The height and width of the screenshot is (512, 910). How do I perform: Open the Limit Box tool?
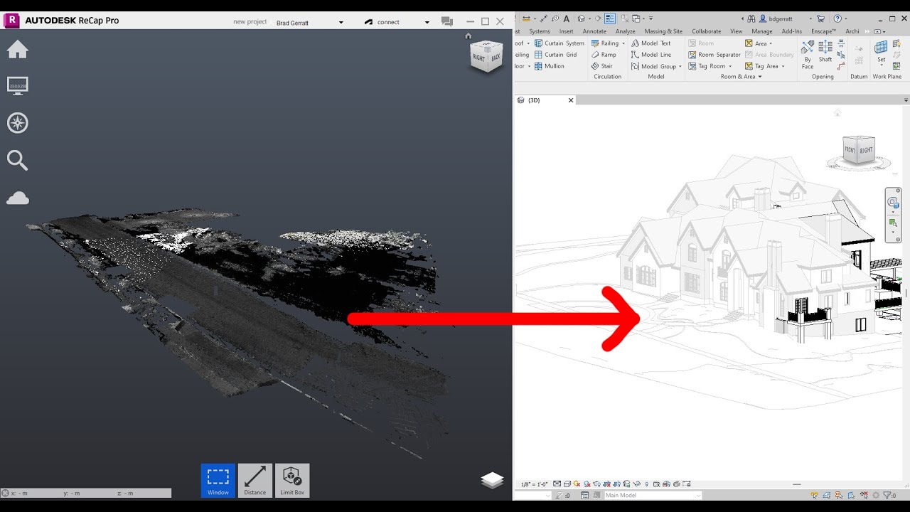(x=292, y=481)
